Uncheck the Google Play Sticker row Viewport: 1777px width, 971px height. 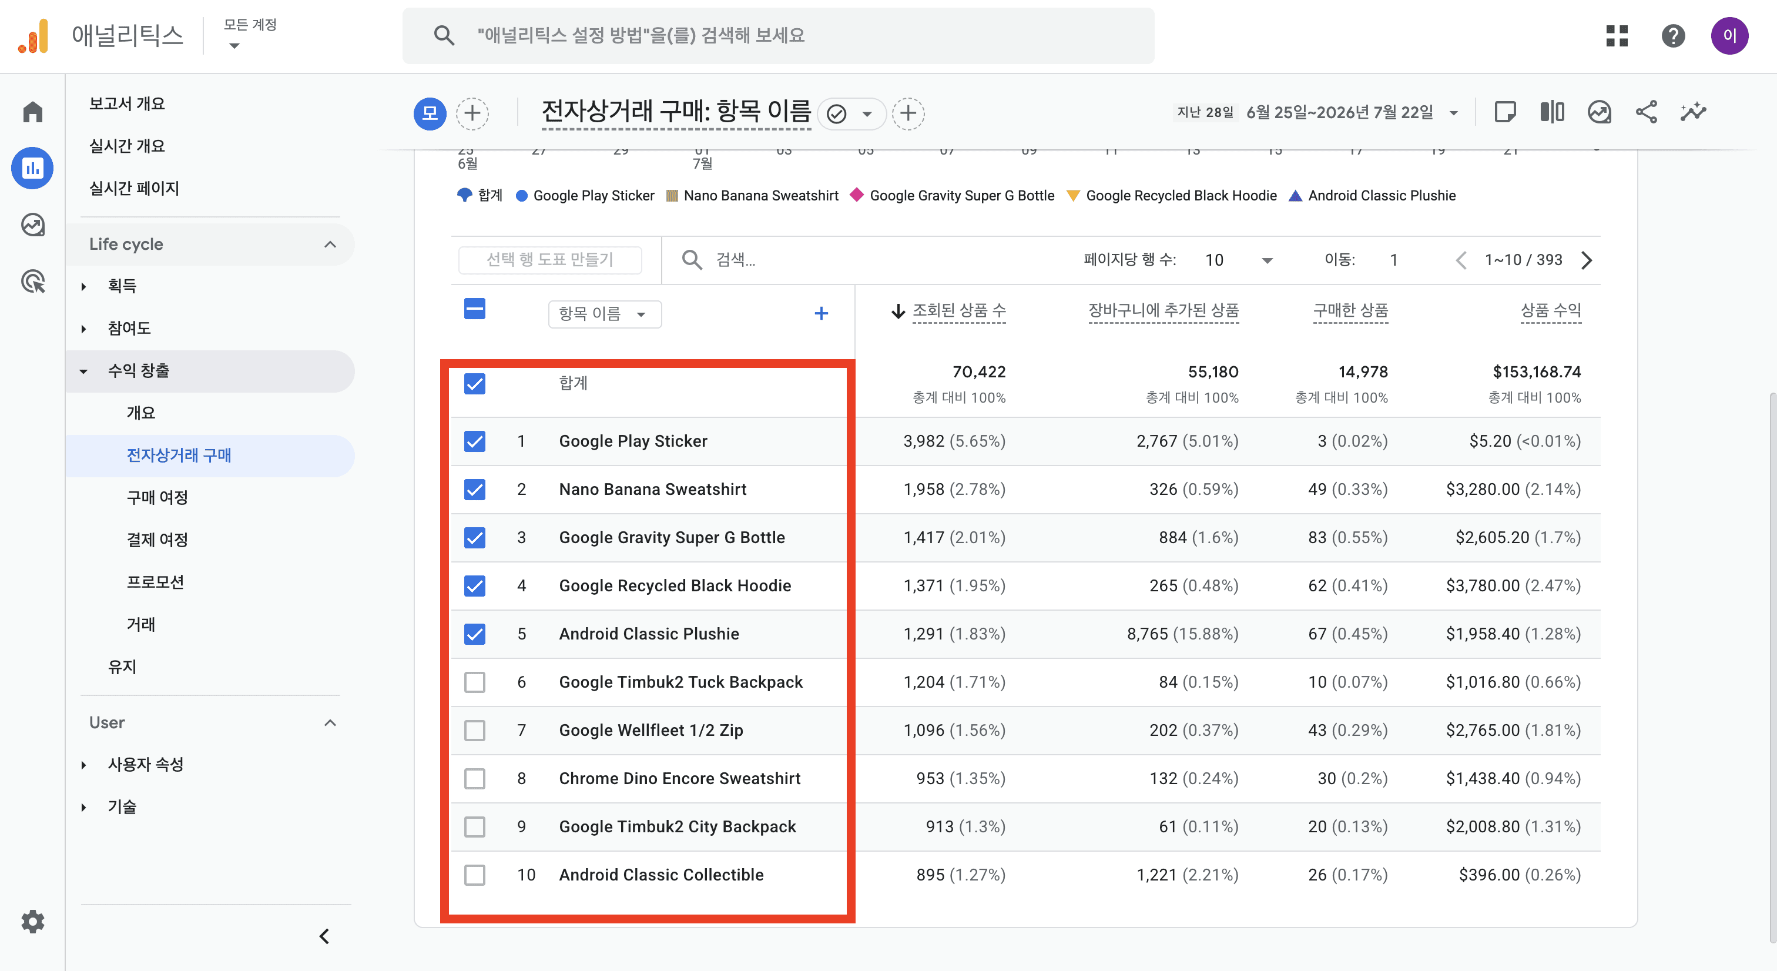tap(475, 441)
